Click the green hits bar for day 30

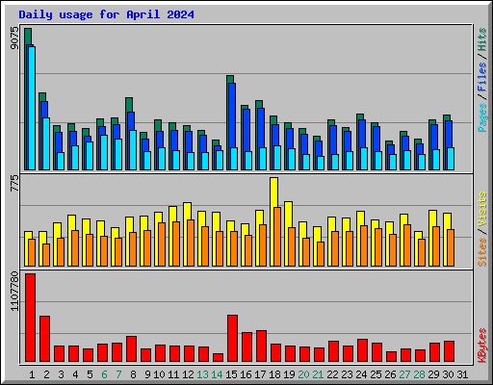pos(447,117)
